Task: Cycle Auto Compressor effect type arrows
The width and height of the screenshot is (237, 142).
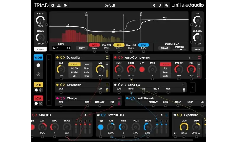Action: coord(120,57)
